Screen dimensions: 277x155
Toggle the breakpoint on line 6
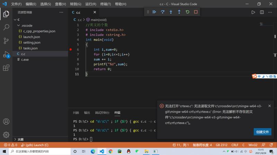coord(71,50)
